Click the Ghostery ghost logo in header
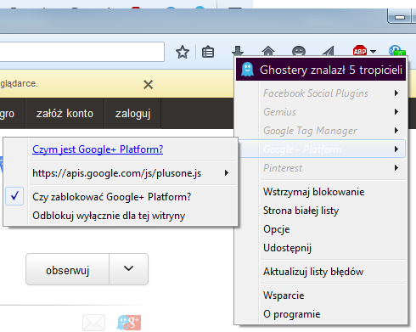Screen dimensions: 416x332 click(248, 70)
